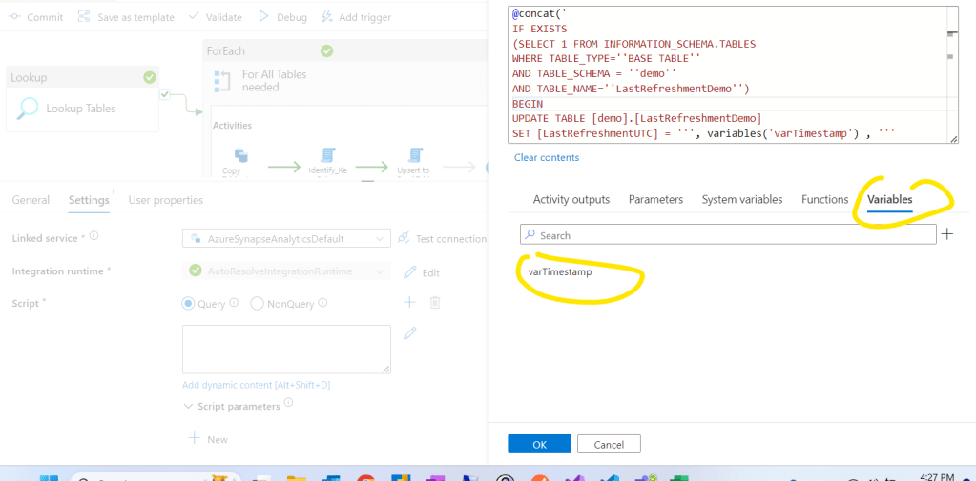Click the plus icon next to variable search
Viewport: 976px width, 481px height.
tap(947, 234)
